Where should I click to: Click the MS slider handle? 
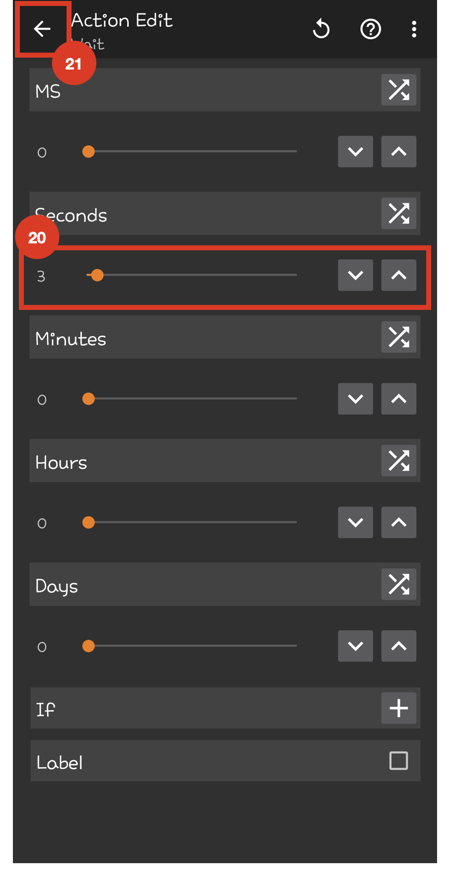[x=88, y=151]
